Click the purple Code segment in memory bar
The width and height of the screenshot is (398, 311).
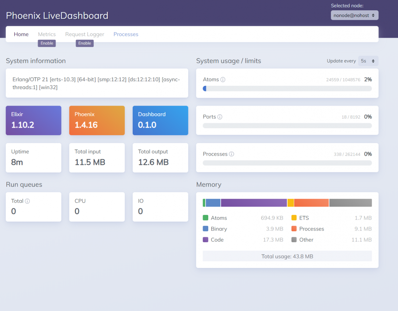coord(254,203)
